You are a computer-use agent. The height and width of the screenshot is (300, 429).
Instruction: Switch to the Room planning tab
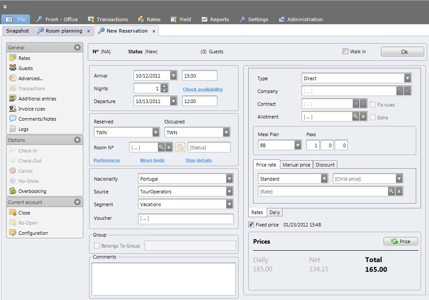point(63,31)
